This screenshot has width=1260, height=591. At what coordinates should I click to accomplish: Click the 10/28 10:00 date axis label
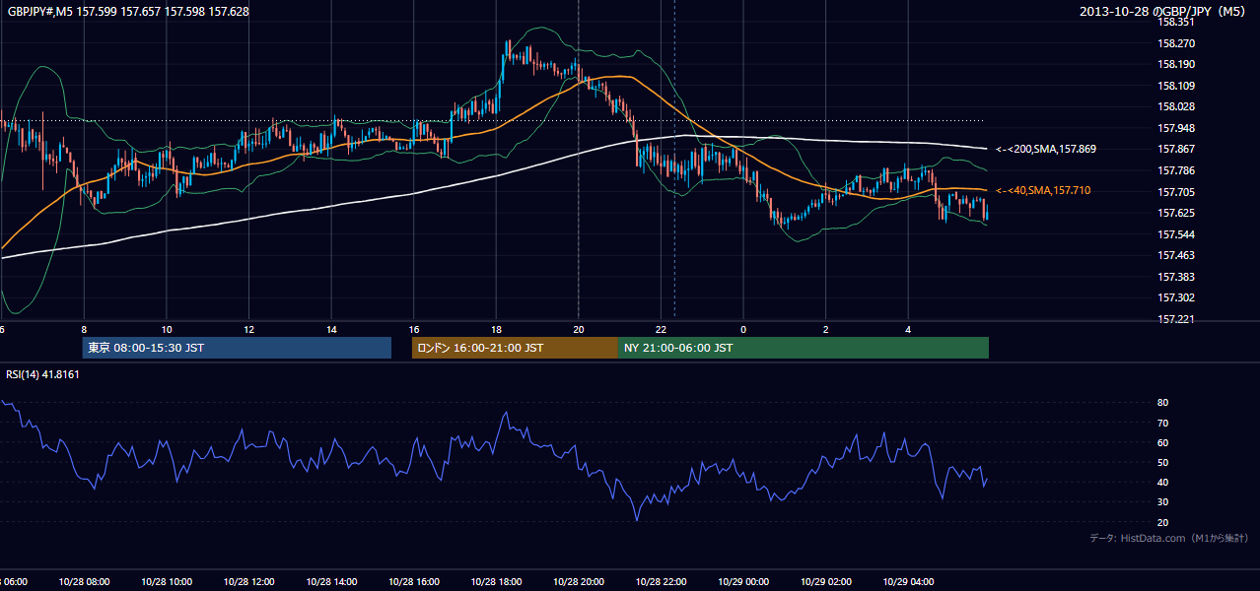(167, 581)
